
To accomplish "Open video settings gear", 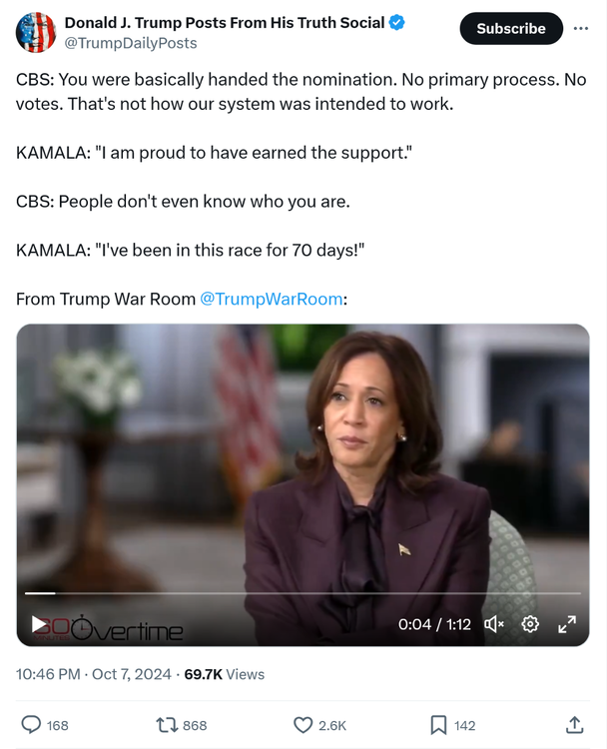I will pyautogui.click(x=531, y=624).
